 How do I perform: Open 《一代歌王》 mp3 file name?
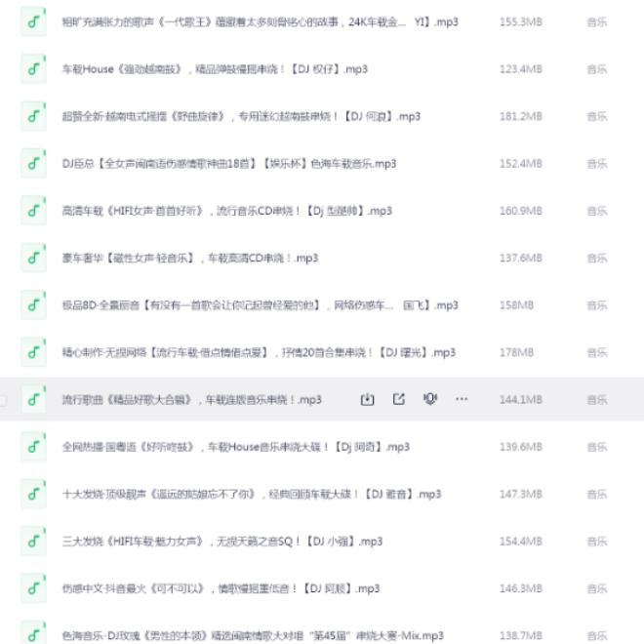coord(260,21)
